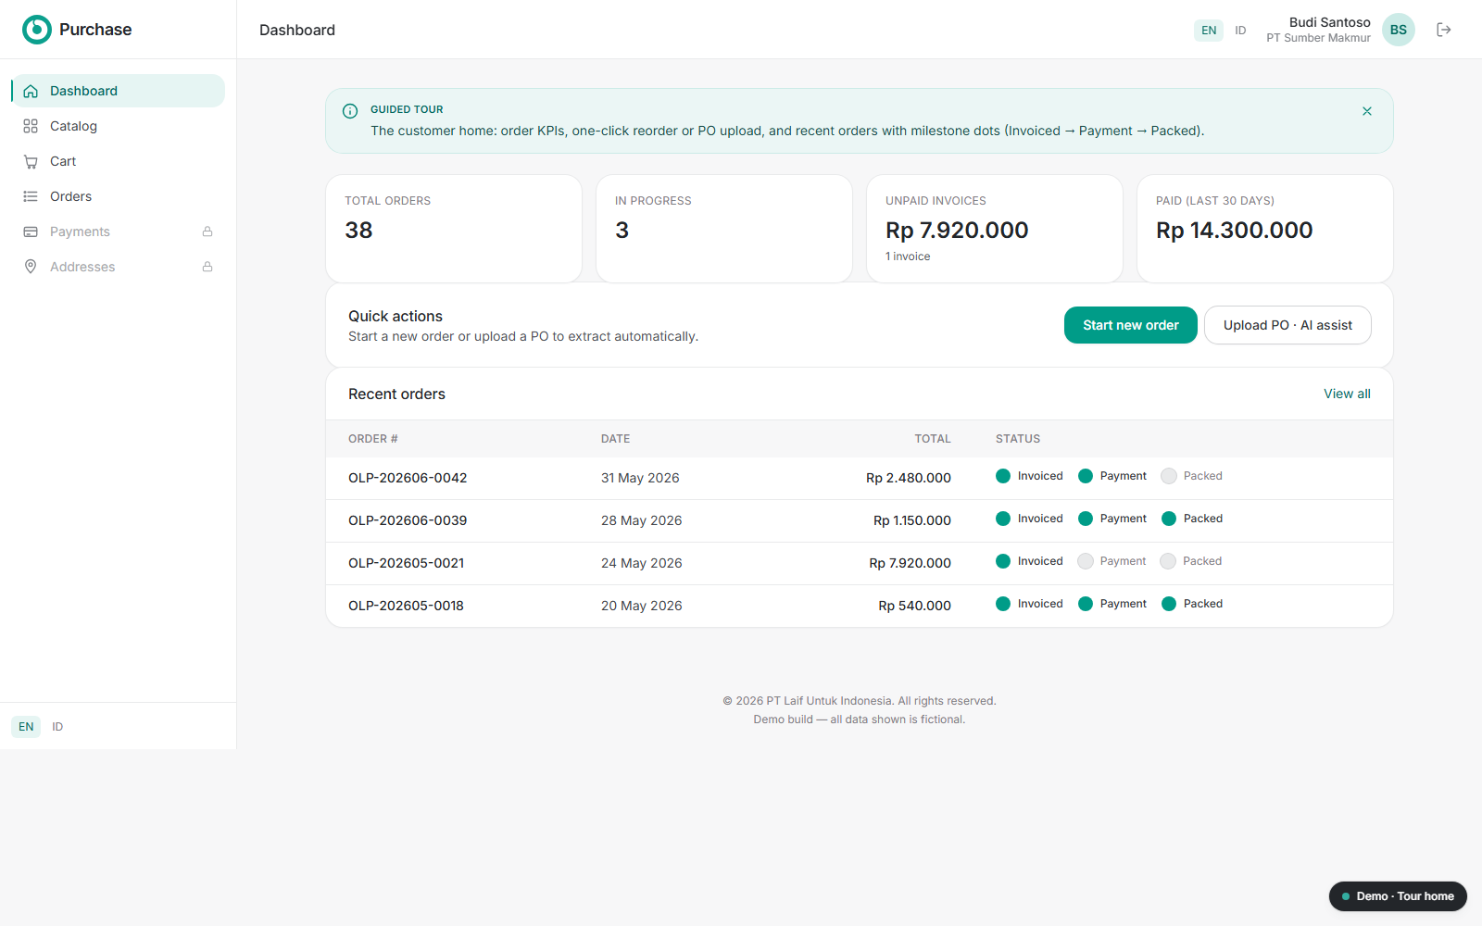Click the Payments card icon
The height and width of the screenshot is (926, 1482).
click(x=31, y=231)
